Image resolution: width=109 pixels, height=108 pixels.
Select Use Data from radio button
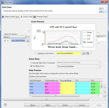click(31, 66)
